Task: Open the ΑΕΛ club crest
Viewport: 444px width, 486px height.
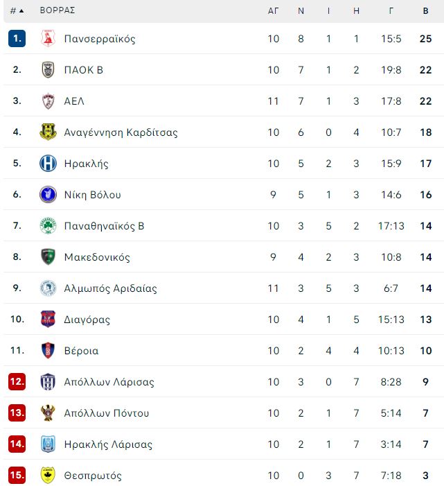Action: point(48,101)
